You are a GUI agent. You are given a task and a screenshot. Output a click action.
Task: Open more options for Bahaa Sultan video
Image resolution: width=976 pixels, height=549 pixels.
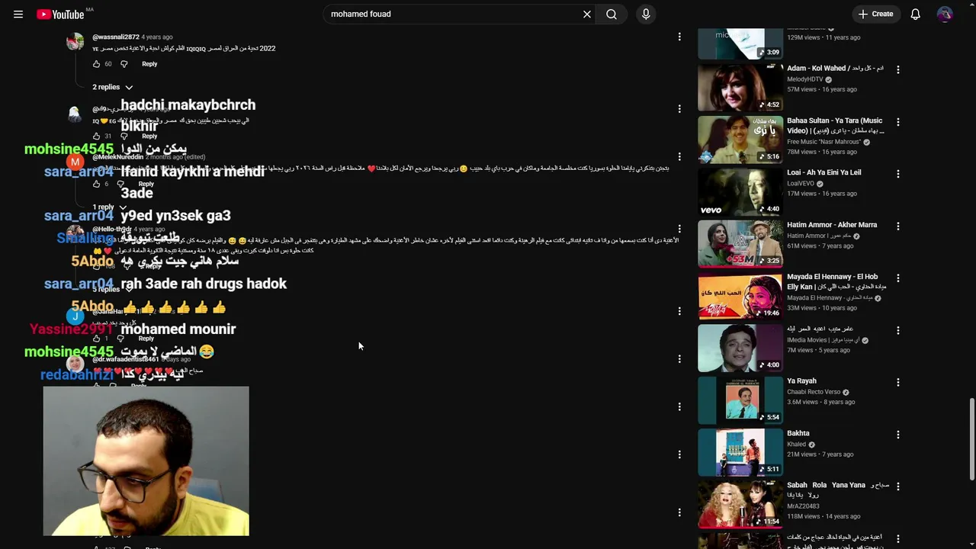tap(897, 122)
